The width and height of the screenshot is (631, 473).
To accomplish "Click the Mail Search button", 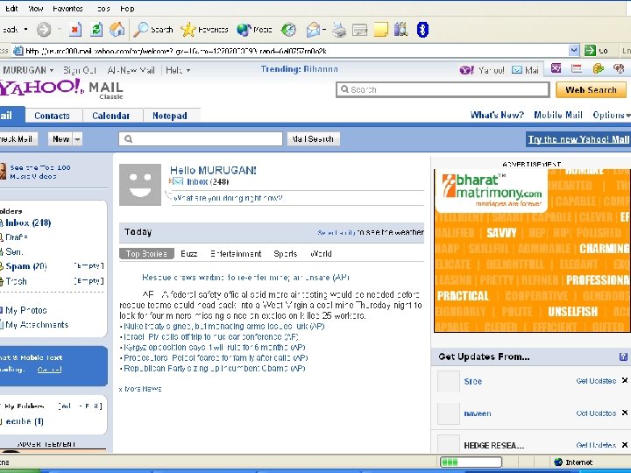I will point(313,139).
